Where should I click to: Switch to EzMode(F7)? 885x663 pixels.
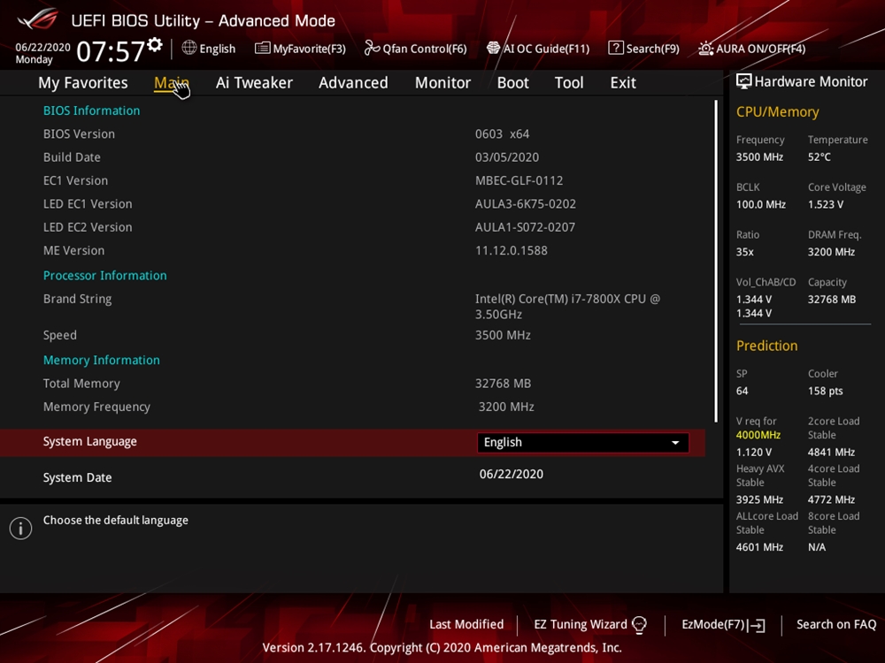click(x=723, y=625)
